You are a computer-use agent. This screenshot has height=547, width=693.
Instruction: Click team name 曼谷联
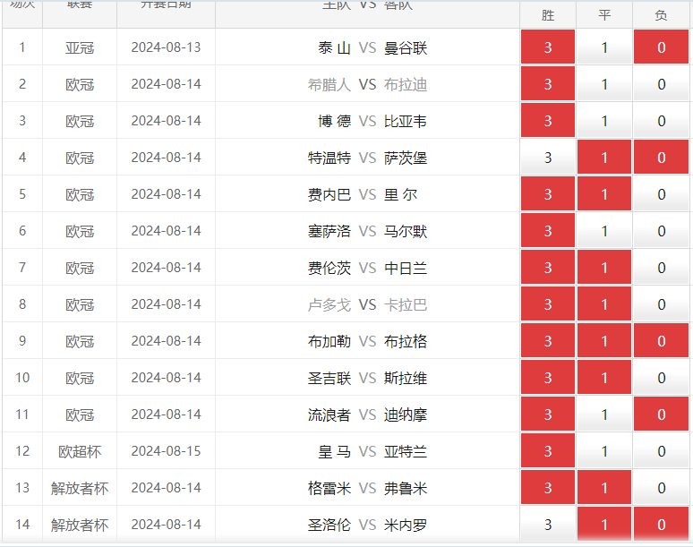coord(406,47)
